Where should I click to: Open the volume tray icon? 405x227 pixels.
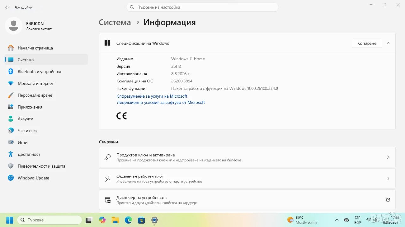click(x=375, y=220)
